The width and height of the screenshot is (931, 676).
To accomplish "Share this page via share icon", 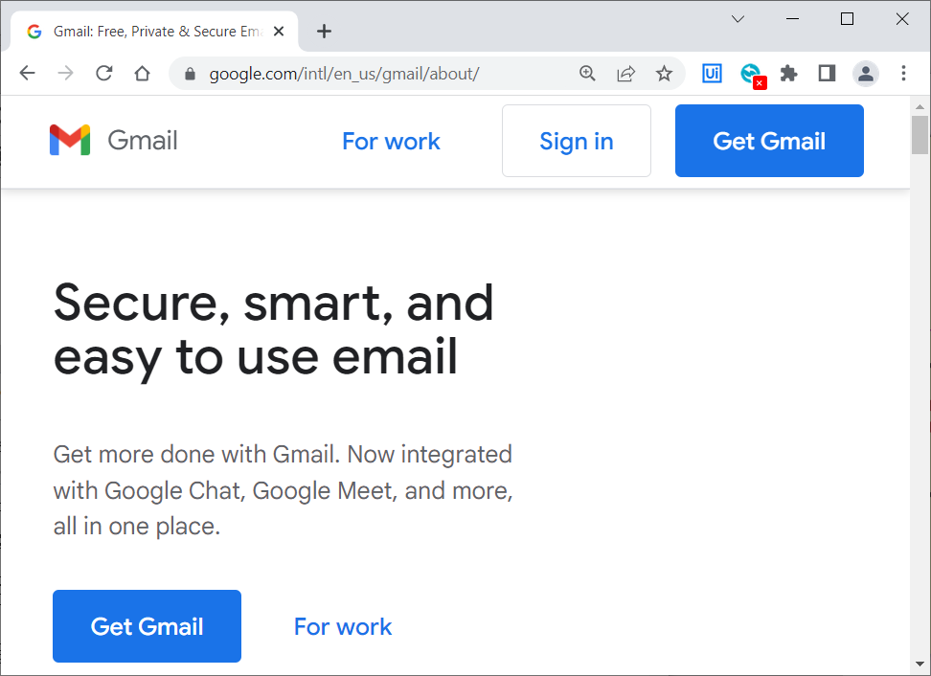I will (625, 73).
